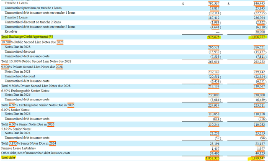Select the value 187,412
This screenshot has width=268, height=161.
click(x=214, y=18)
